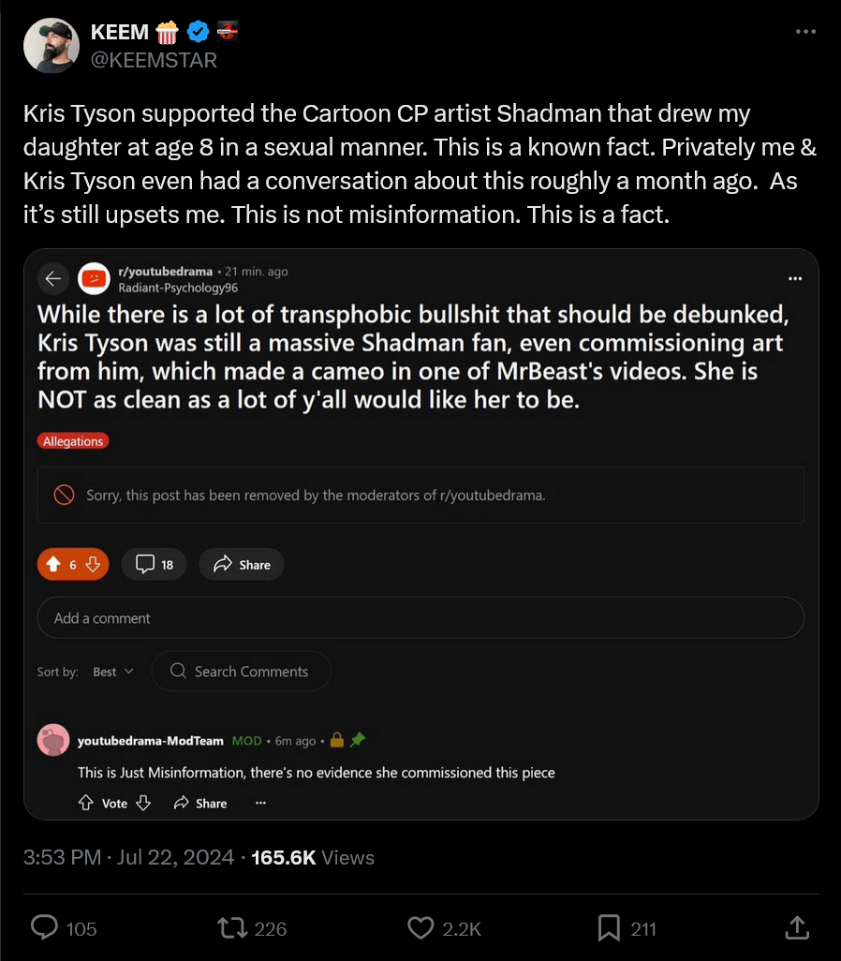Click the share upload icon

click(795, 927)
